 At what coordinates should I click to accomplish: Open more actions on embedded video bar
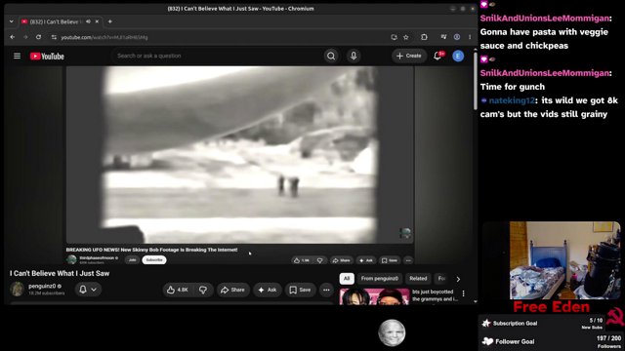[408, 260]
